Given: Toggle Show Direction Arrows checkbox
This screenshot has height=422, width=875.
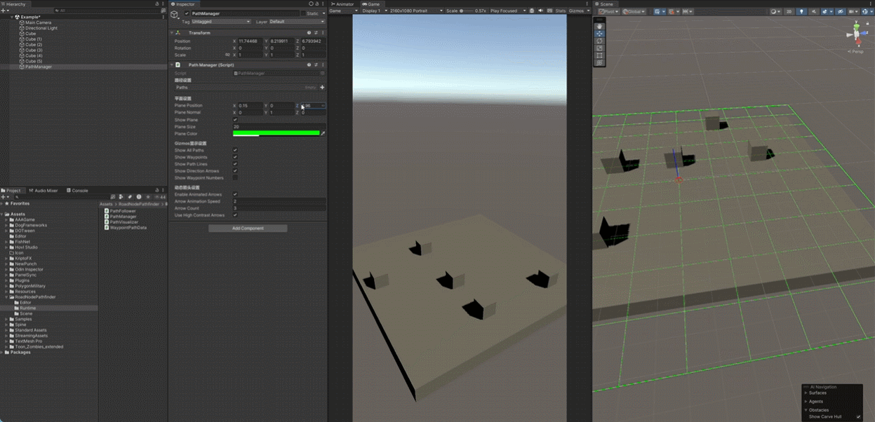Looking at the screenshot, I should 235,171.
